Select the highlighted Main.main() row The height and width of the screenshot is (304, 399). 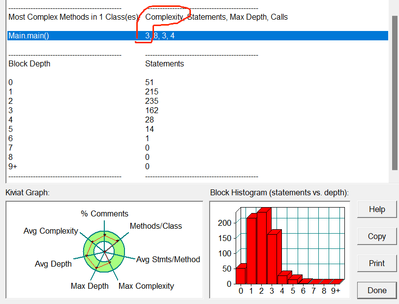click(x=198, y=35)
